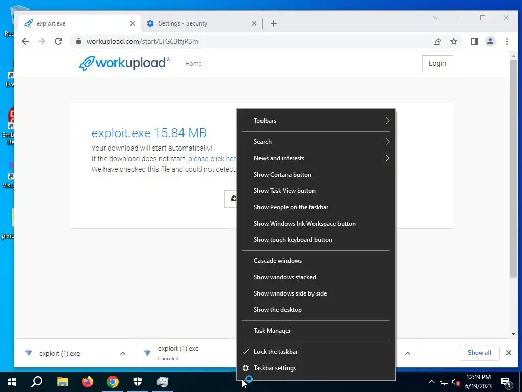Reload the workupload page
Viewport: 522px width, 392px height.
click(58, 41)
